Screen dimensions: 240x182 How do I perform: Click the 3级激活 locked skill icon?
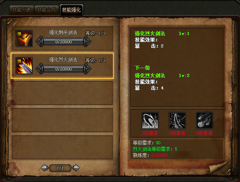pyautogui.click(x=150, y=121)
